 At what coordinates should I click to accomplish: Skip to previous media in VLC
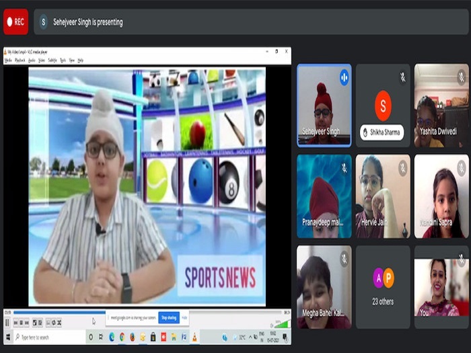pos(15,323)
